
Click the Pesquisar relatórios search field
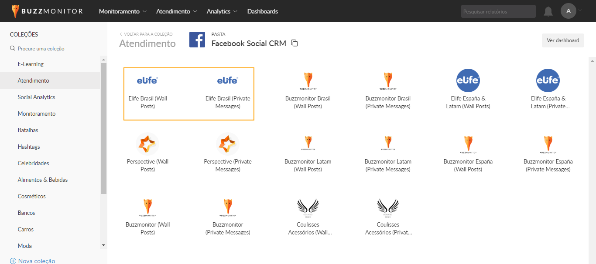[498, 11]
